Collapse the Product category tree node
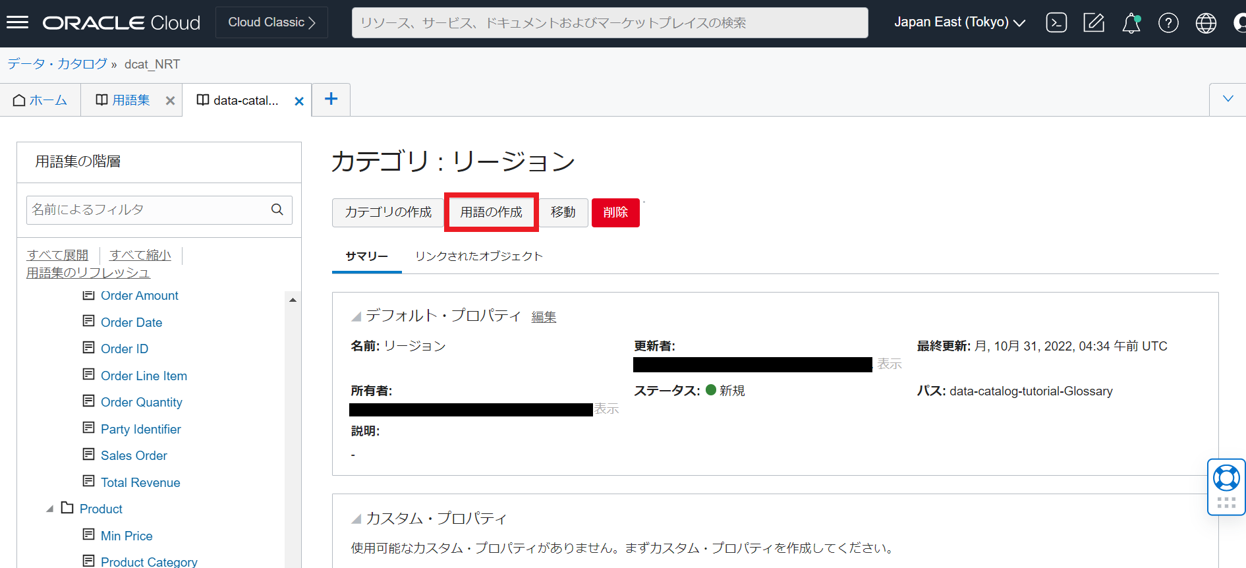The height and width of the screenshot is (568, 1246). (x=50, y=509)
